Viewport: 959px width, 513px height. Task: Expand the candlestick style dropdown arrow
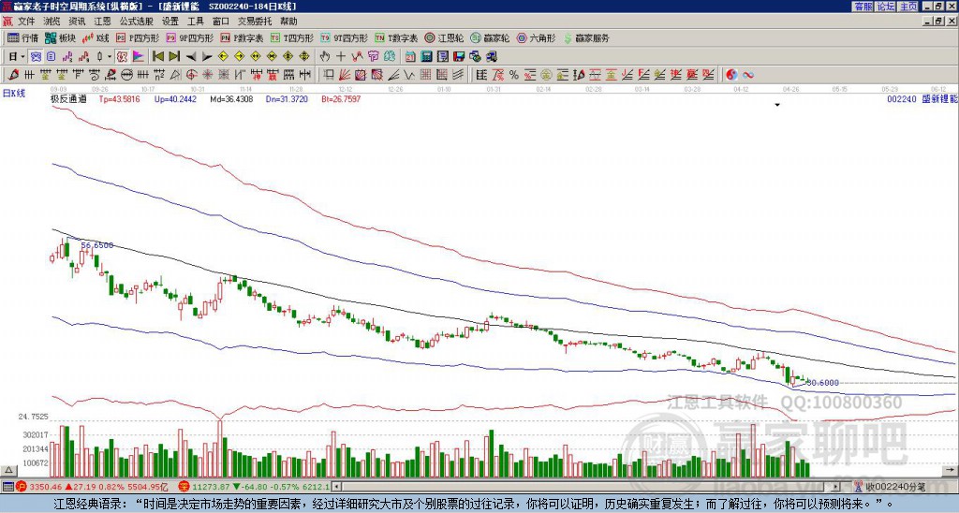coord(110,57)
